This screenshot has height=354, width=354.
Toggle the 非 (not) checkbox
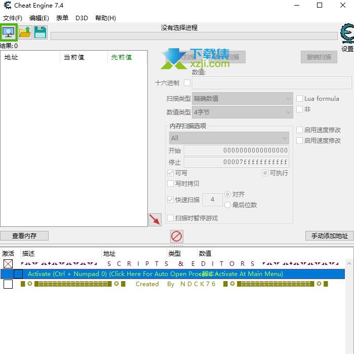[x=299, y=109]
